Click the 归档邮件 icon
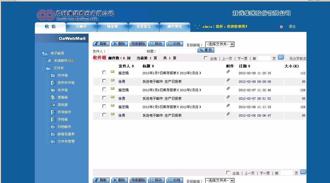Viewport: 330px width, 183px height. coord(53,127)
